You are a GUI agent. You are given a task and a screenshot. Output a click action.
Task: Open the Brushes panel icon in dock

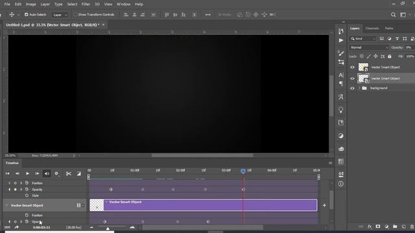click(341, 53)
